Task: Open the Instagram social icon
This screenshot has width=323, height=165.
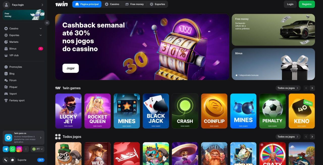Action: point(19,149)
